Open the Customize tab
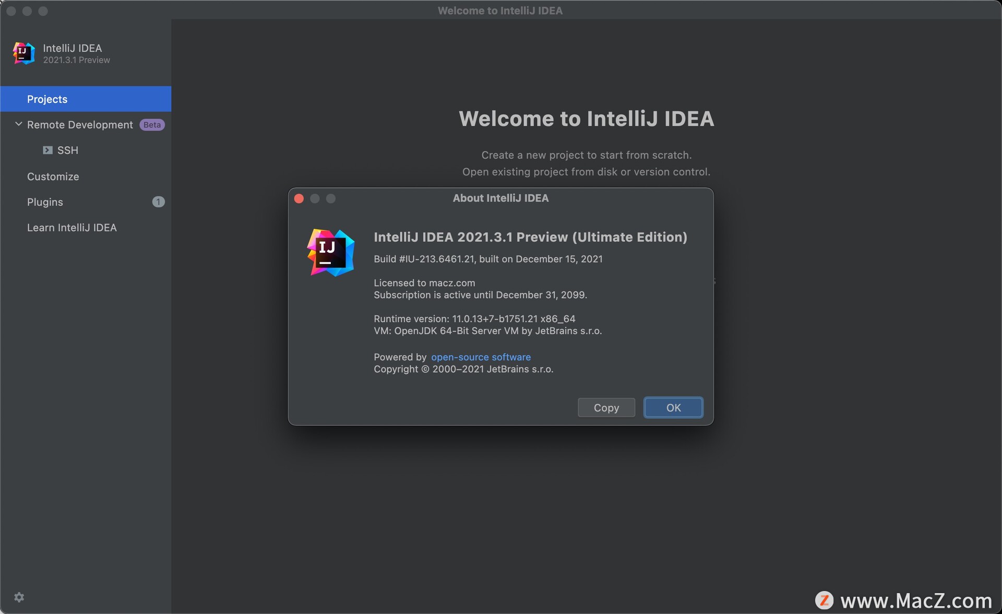1002x614 pixels. coord(86,176)
